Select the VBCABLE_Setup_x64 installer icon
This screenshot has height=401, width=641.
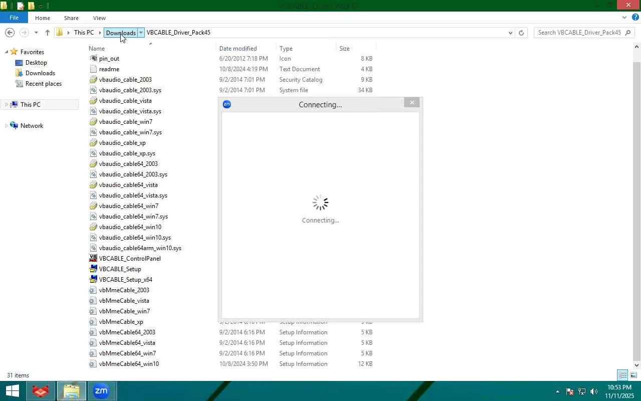[93, 280]
